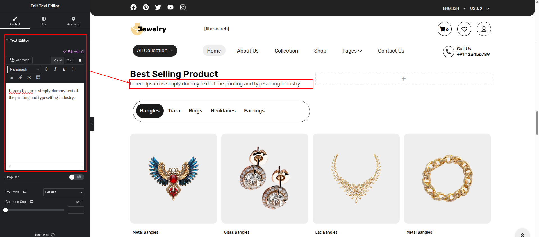Show the toolbar toggle (kitchen sink) icon
Screen dimensions: 539x237
(38, 77)
